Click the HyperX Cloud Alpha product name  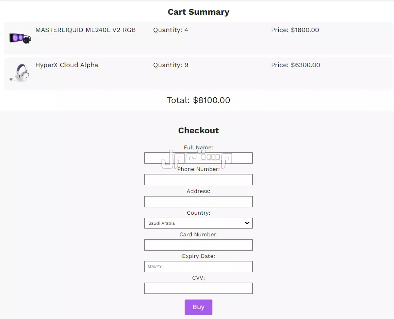pyautogui.click(x=67, y=65)
